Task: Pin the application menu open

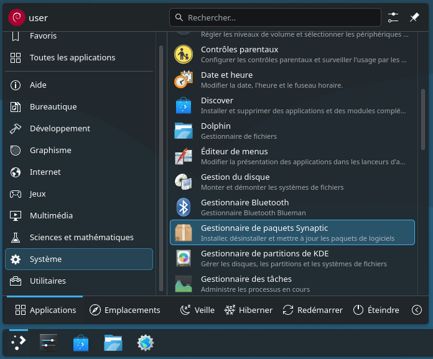Action: coord(414,17)
